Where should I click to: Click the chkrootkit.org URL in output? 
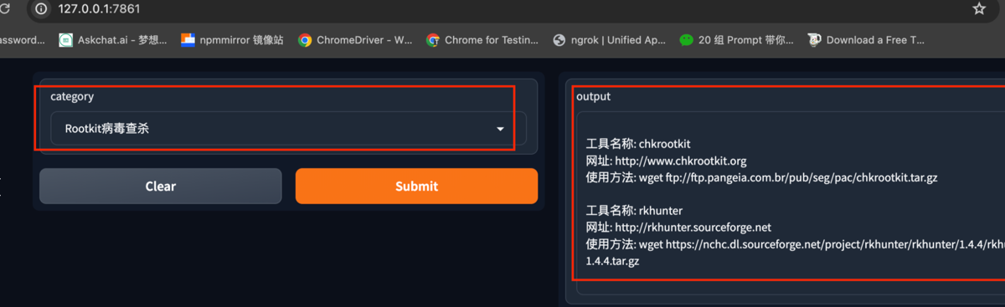pos(680,161)
